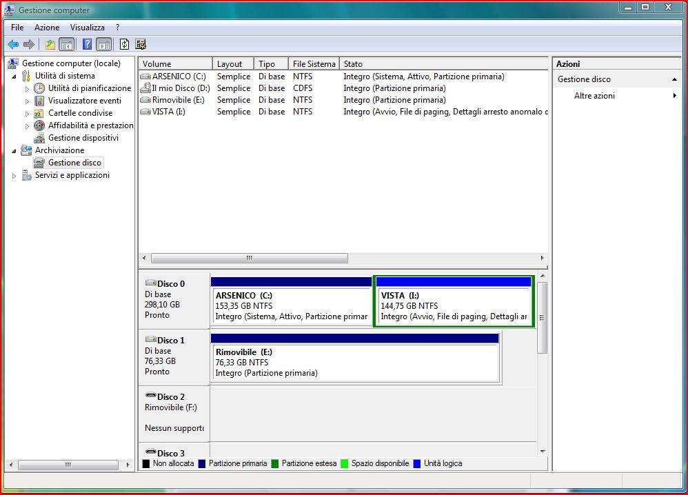Click the volume list horizontal scrollbar thumb
Viewport: 688px width, 495px height.
point(250,258)
